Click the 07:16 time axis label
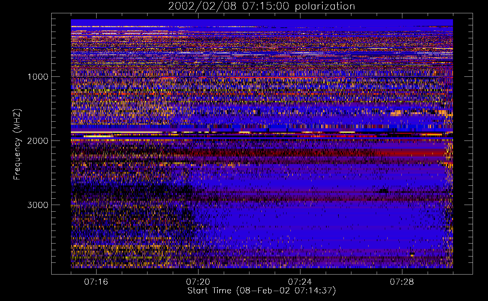The width and height of the screenshot is (488, 301). pyautogui.click(x=96, y=282)
